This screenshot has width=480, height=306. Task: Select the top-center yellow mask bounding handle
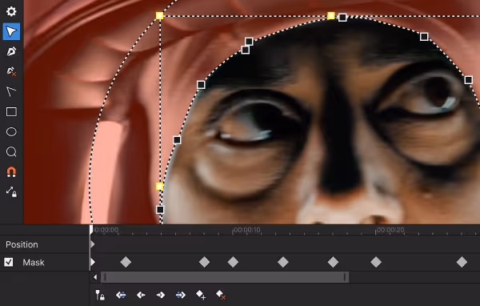[x=331, y=16]
